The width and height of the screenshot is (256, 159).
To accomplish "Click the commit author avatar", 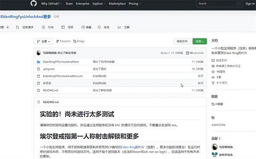I will (38, 53).
